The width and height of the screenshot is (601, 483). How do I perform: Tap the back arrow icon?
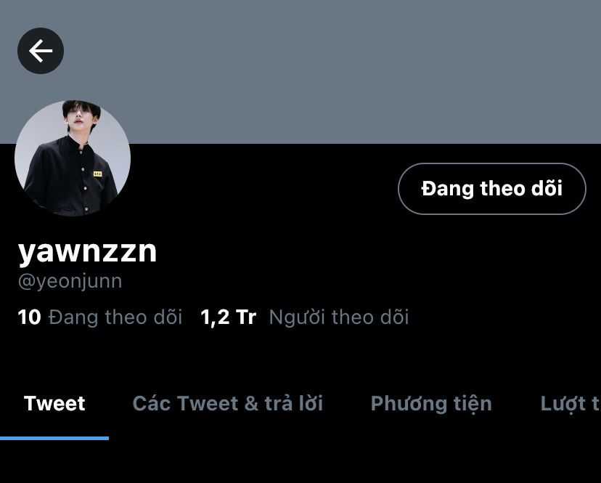tap(41, 51)
